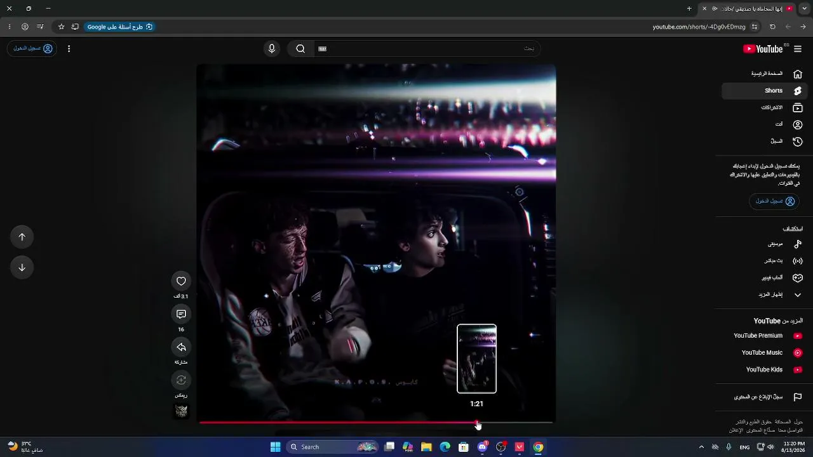Reload the page
The width and height of the screenshot is (813, 457).
[x=772, y=27]
